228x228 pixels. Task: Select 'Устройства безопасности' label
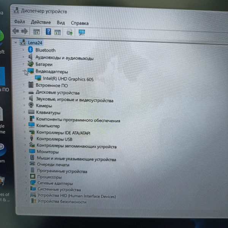[62, 201]
